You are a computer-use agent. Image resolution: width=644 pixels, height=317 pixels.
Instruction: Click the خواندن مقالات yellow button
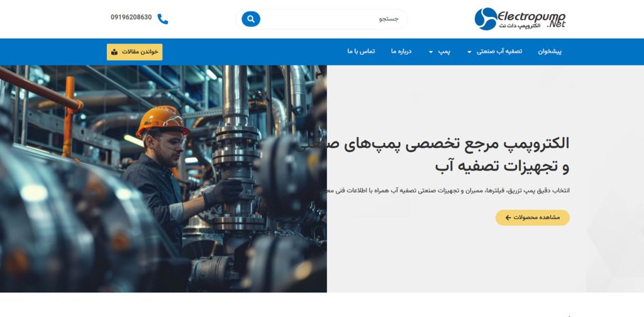click(135, 52)
